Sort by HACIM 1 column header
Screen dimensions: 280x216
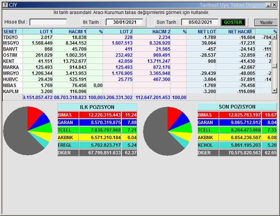pos(70,31)
